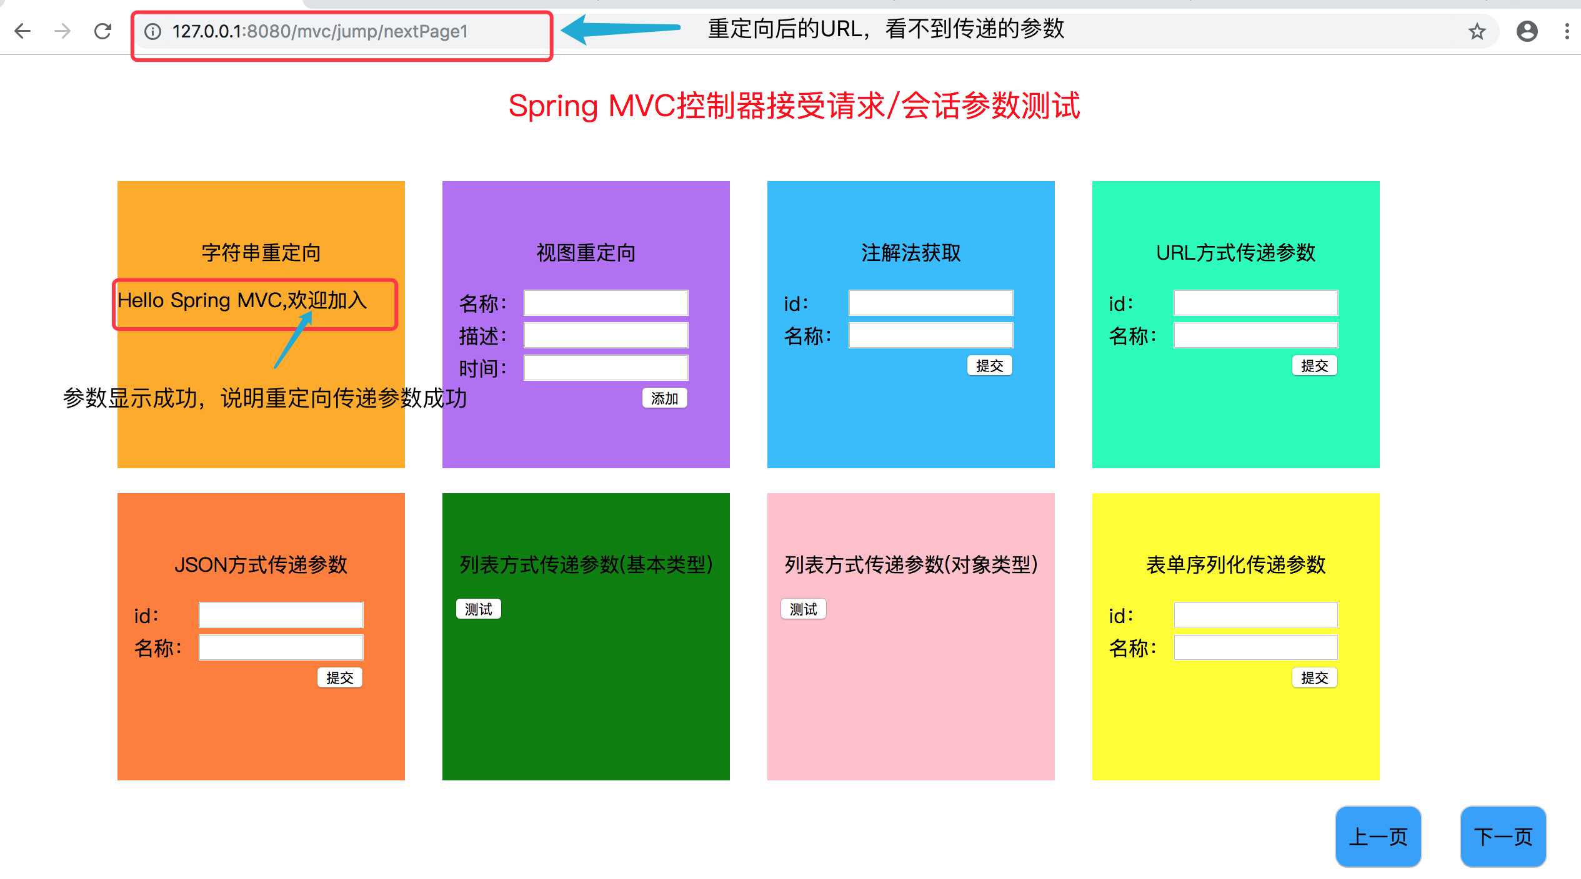Click the 名称 field in 视图重定向 card
1581x879 pixels.
point(606,303)
